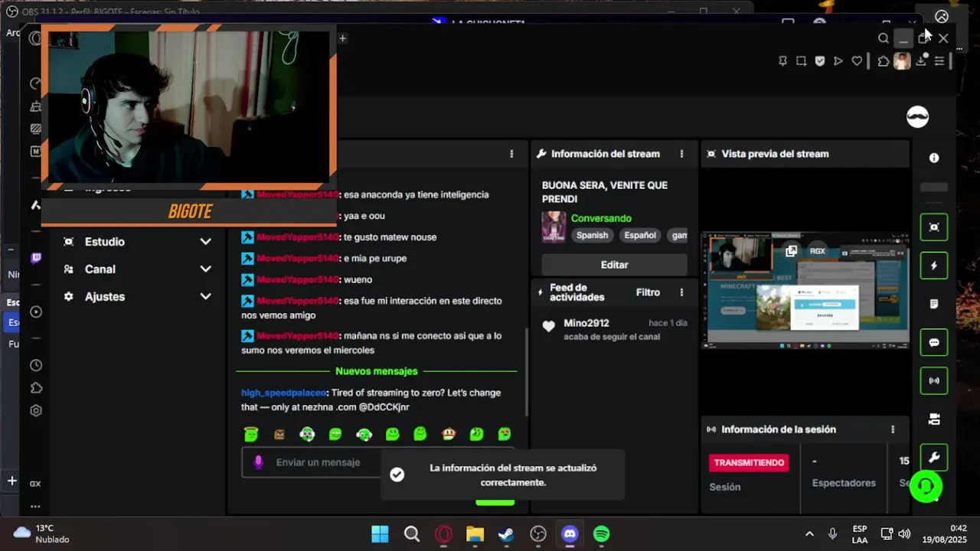Open the snapshot capture tool in toolbar
The image size is (980, 551).
point(801,61)
